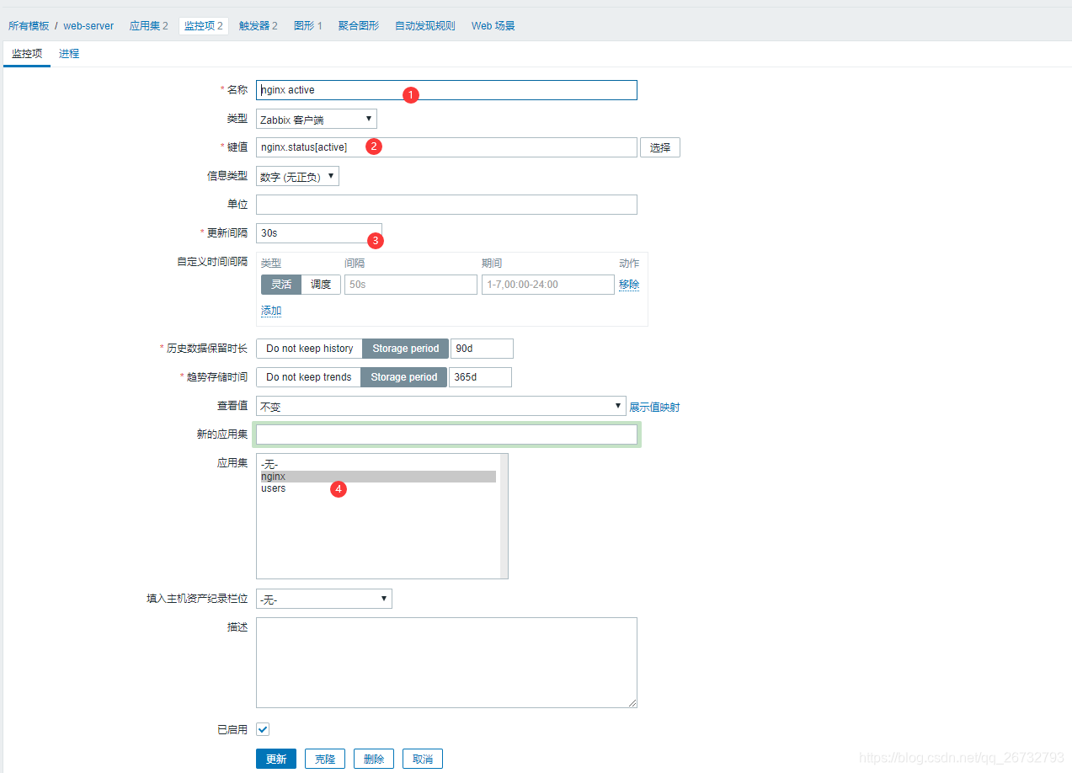
Task: Open the 填入主机资产纪录栏位 dropdown
Action: click(324, 599)
